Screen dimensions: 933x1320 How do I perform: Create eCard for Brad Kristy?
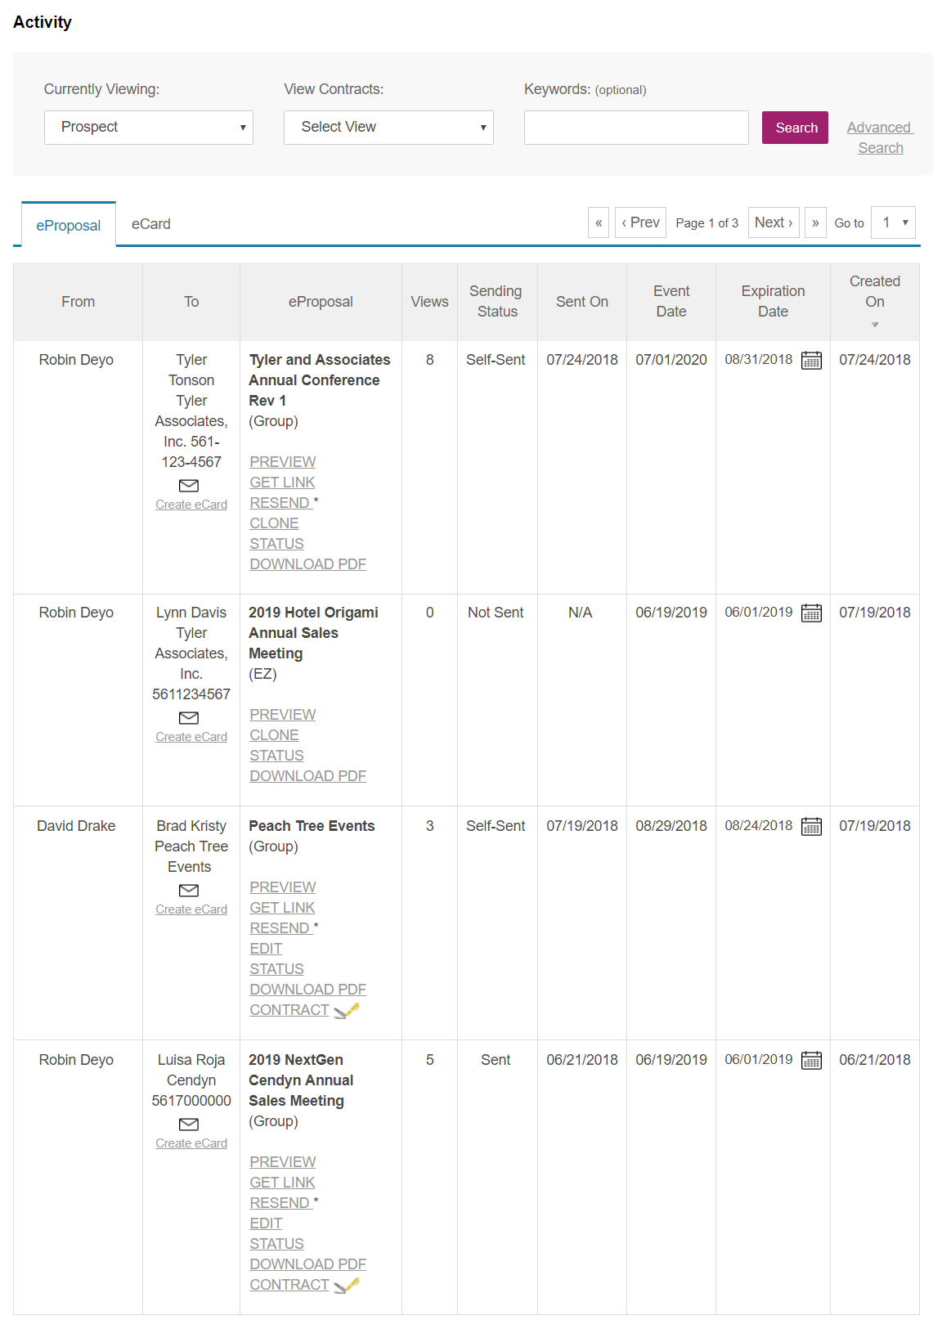click(x=191, y=909)
